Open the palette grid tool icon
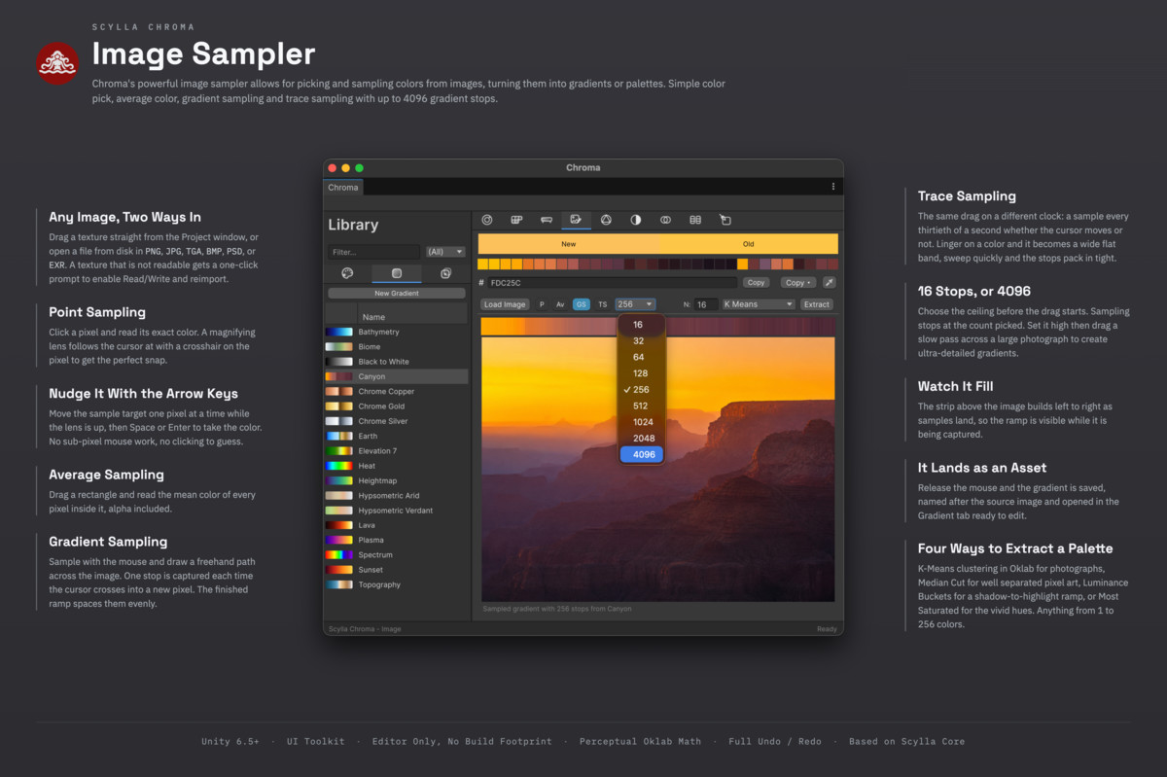 tap(516, 220)
